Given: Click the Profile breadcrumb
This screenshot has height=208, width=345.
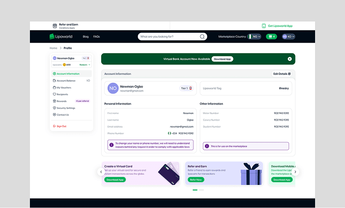Looking at the screenshot, I should [68, 48].
